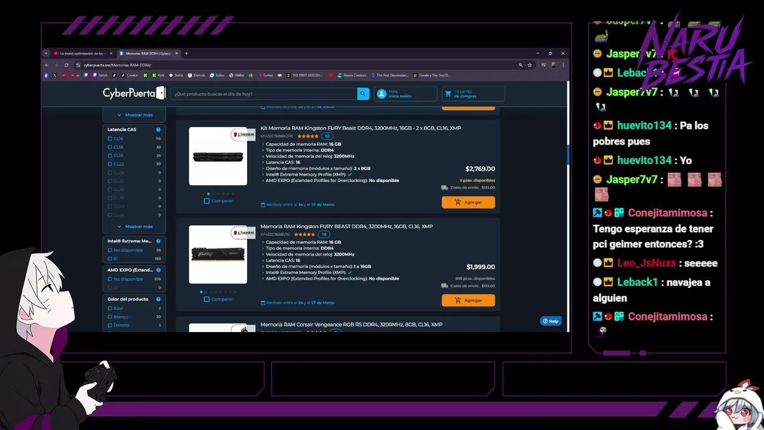Open the 78 reviews badge of FURY BEAST
The height and width of the screenshot is (430, 764).
pyautogui.click(x=324, y=235)
